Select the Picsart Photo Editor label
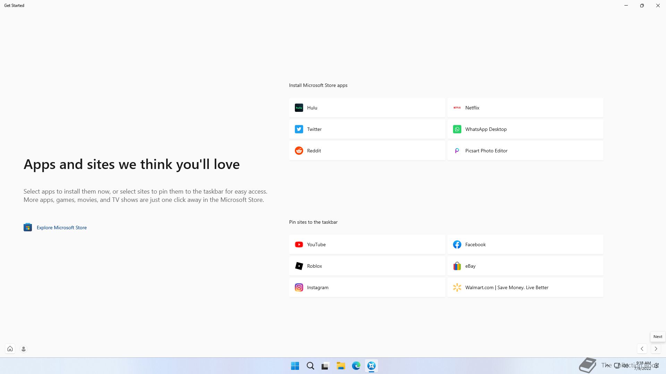The height and width of the screenshot is (374, 666). [486, 151]
